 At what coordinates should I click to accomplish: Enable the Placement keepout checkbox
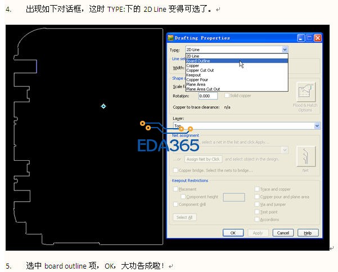[175, 189]
